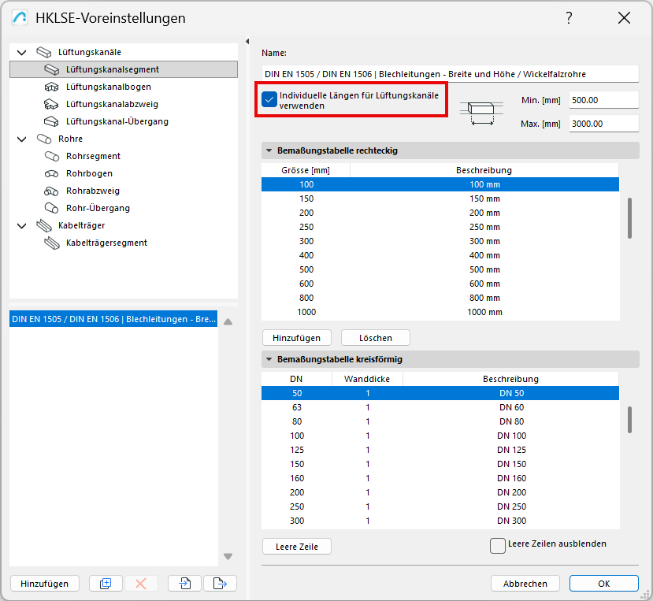Viewport: 653px width, 601px height.
Task: Click the Löschen button
Action: (376, 338)
